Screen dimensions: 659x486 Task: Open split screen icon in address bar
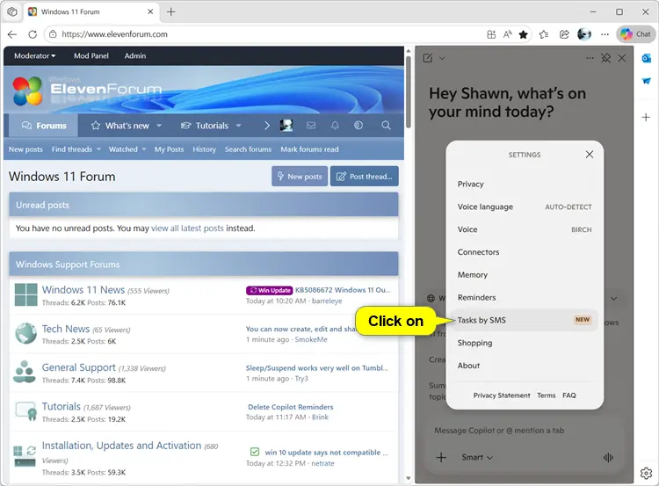[x=491, y=34]
